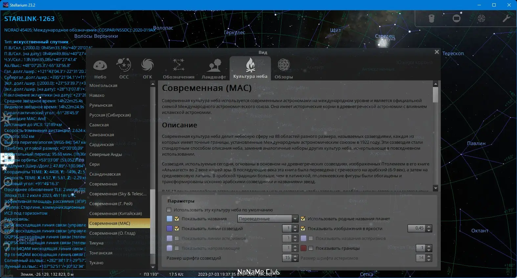Toggle Показывать названия астеризмов checkbox
The height and width of the screenshot is (278, 517).
(x=311, y=238)
